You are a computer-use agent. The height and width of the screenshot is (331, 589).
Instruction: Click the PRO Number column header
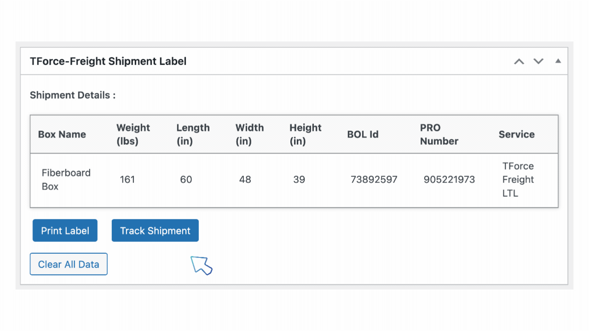pyautogui.click(x=439, y=134)
